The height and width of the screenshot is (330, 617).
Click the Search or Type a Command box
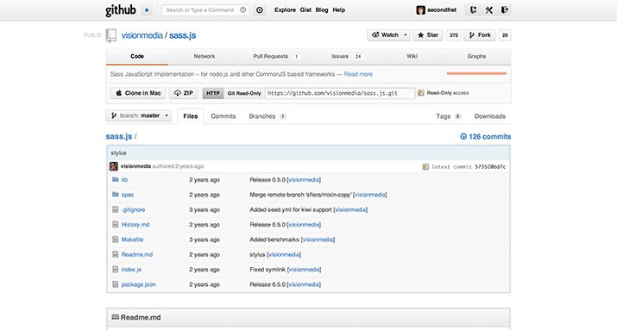click(x=205, y=10)
